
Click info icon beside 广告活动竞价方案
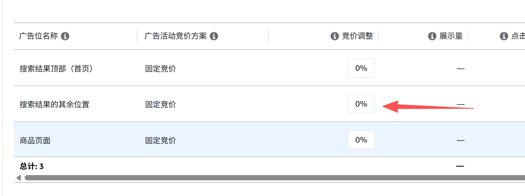tap(214, 36)
